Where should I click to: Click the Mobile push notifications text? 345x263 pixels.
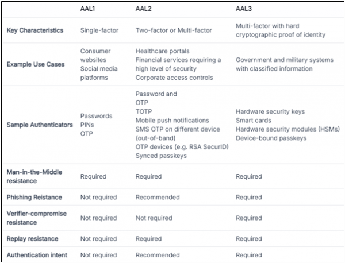click(172, 120)
